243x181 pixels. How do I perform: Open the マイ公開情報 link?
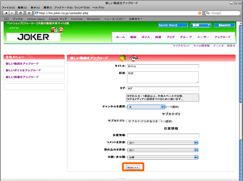(201, 46)
